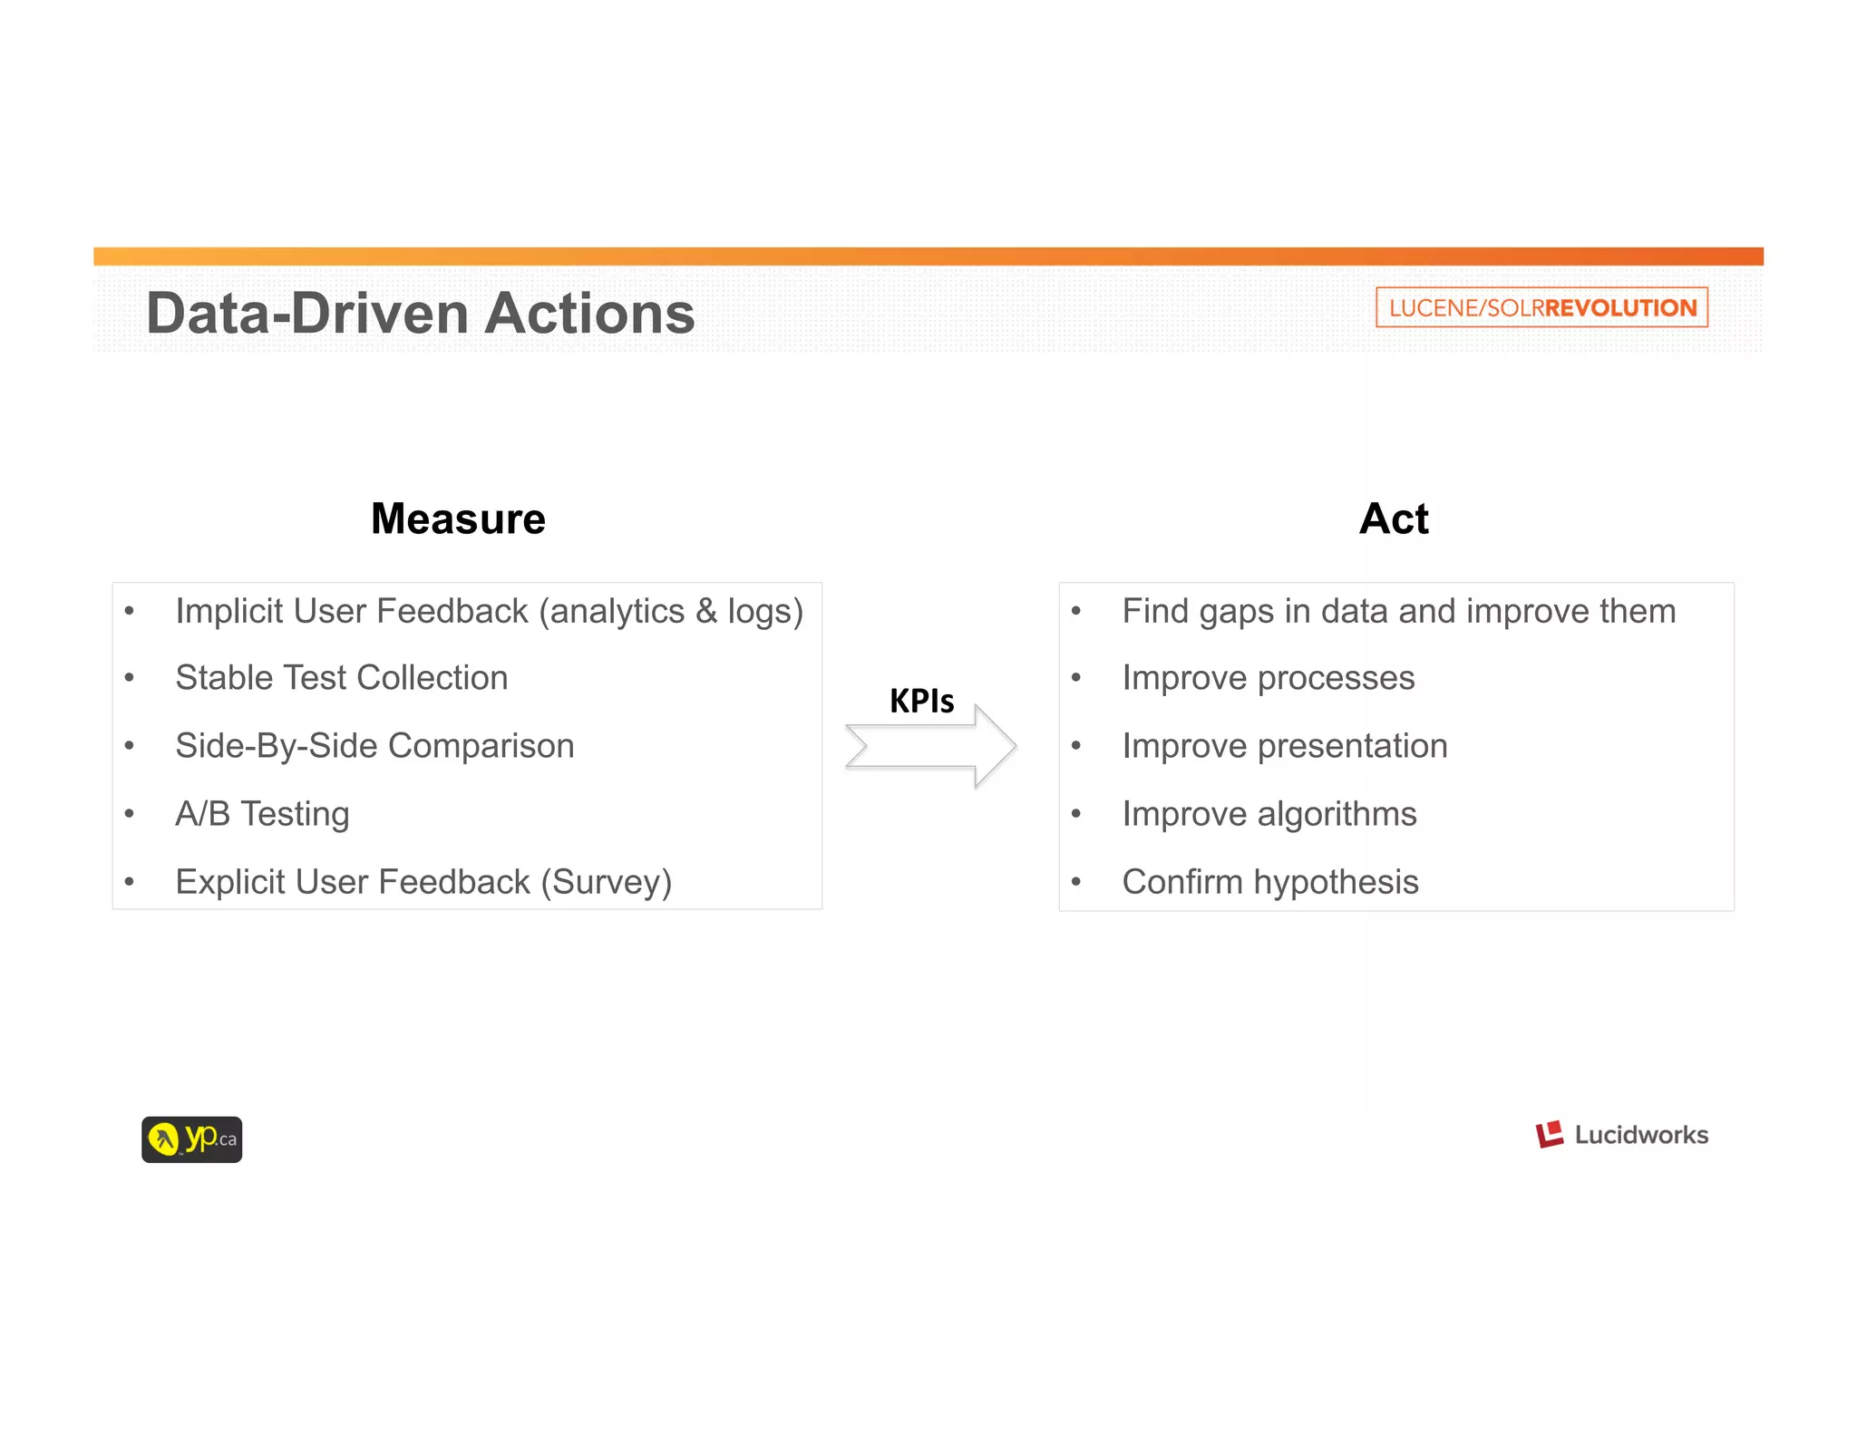This screenshot has width=1857, height=1434.
Task: Click the 'Measure' heading
Action: pyautogui.click(x=458, y=519)
